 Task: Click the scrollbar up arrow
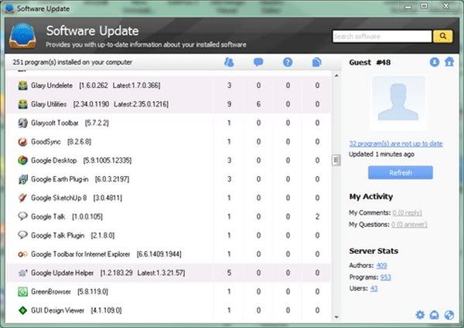[x=336, y=76]
